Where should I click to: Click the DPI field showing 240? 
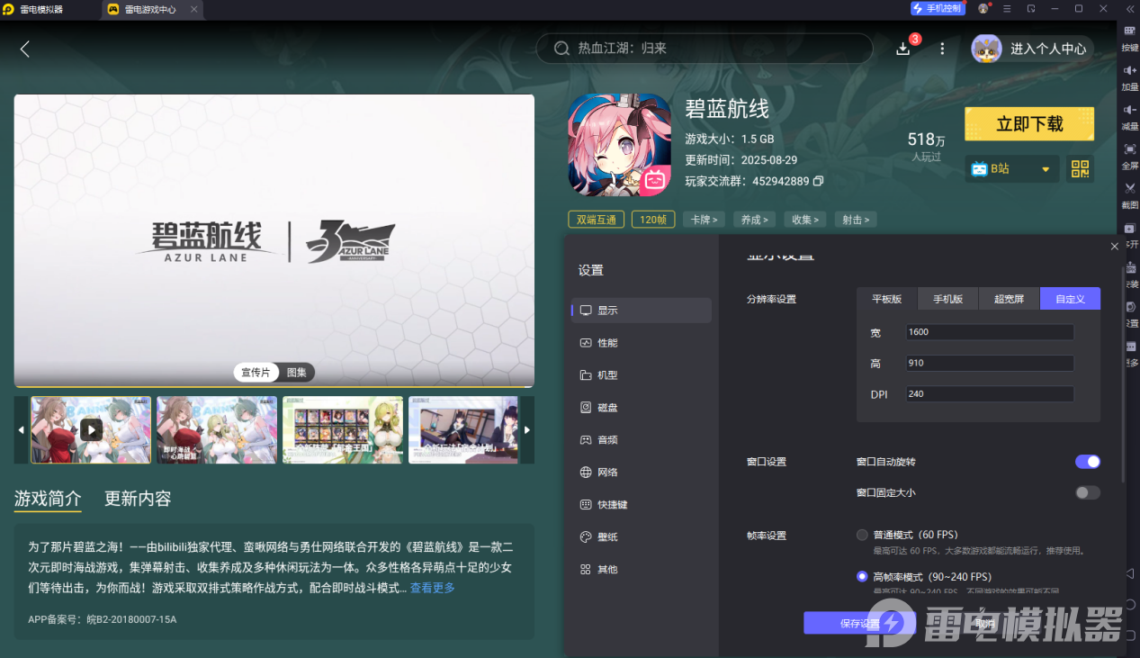pyautogui.click(x=990, y=394)
